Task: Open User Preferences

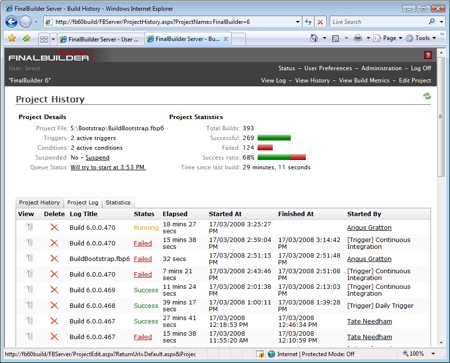Action: coord(328,68)
